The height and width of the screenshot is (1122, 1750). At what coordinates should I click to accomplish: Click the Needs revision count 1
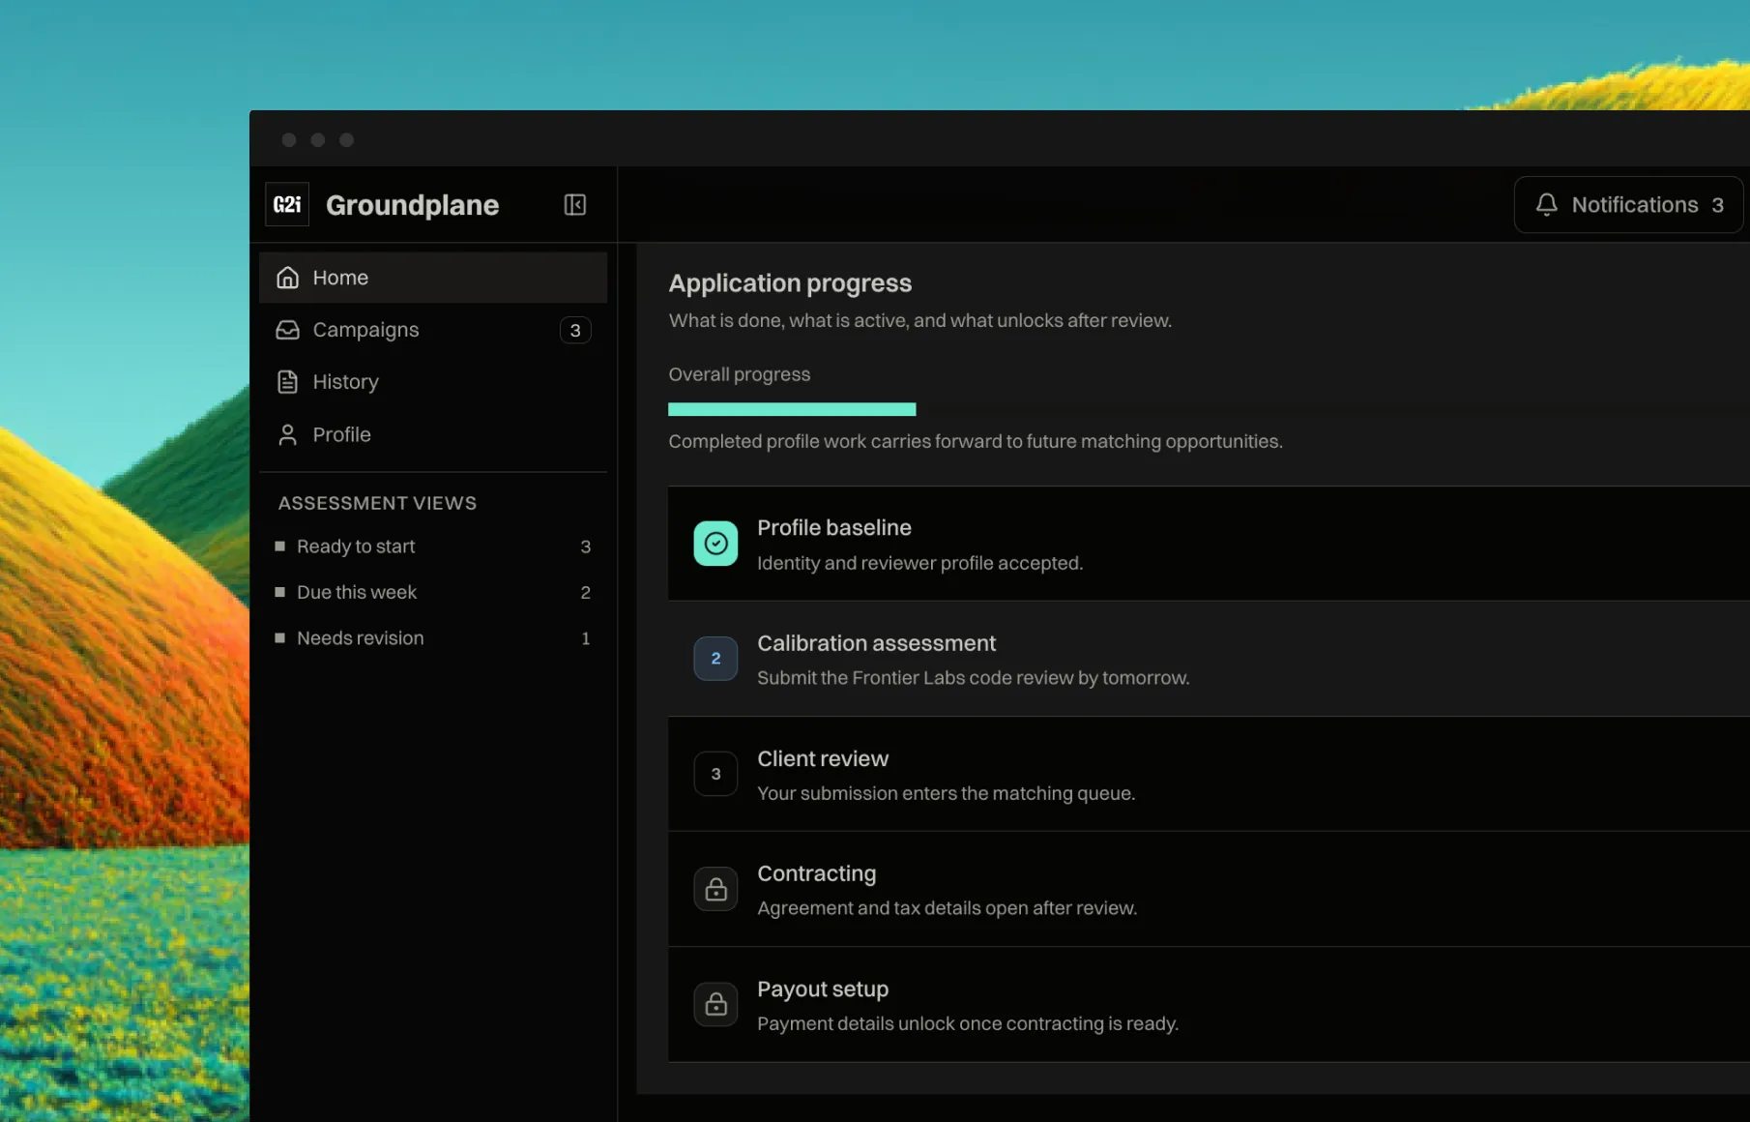(x=585, y=638)
